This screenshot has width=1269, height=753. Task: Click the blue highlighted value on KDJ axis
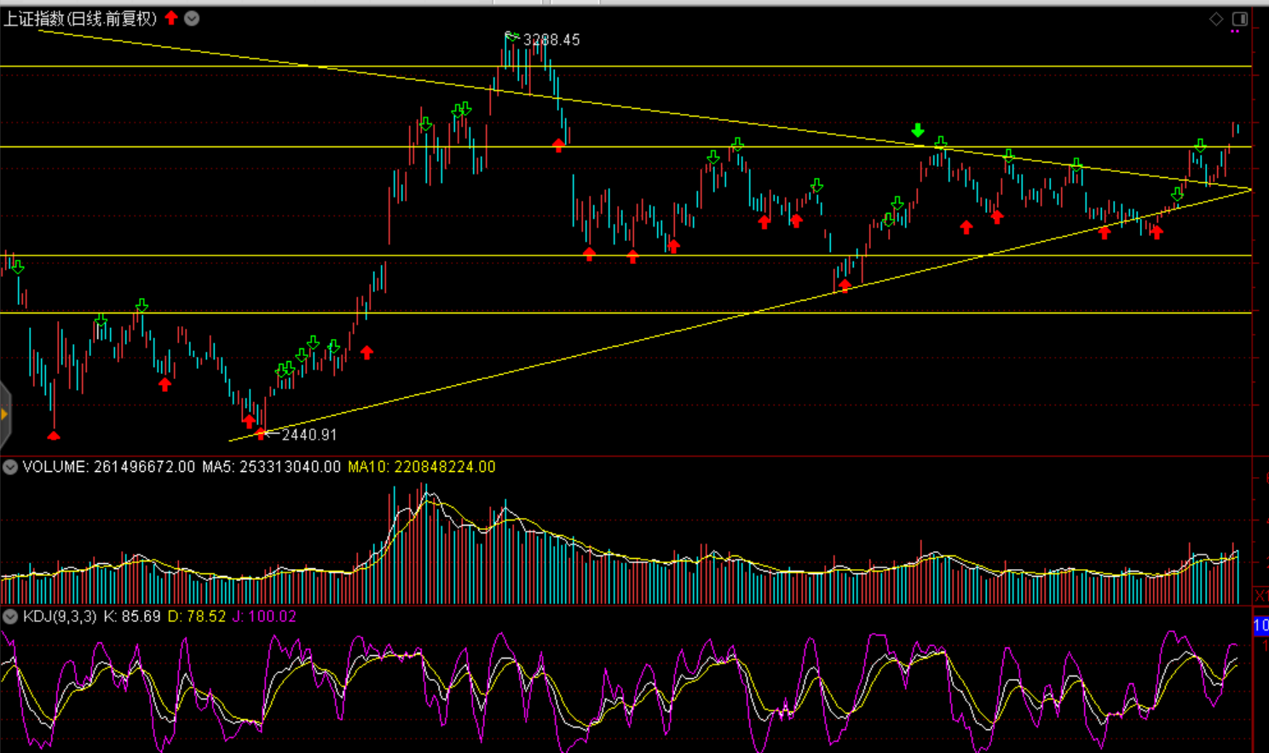(x=1260, y=626)
